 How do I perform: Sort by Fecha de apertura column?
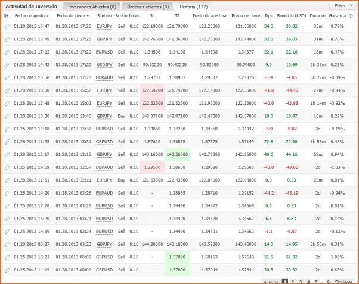[32, 15]
